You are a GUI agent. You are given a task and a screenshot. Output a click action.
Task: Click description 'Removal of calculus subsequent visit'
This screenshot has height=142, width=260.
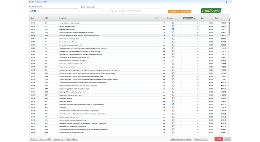pos(71,45)
